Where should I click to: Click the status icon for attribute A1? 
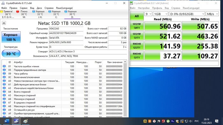(4, 84)
